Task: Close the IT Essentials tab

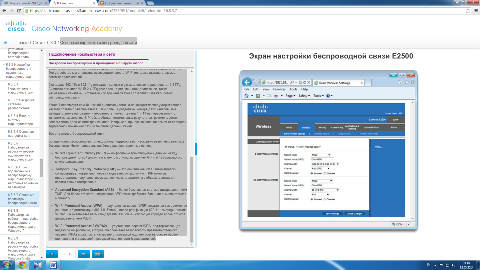Action: (x=94, y=3)
